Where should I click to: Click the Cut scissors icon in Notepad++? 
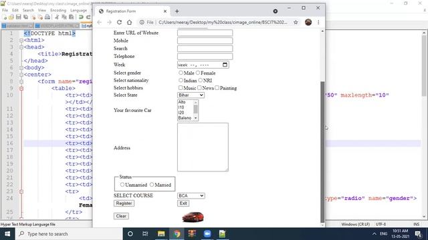click(x=57, y=17)
